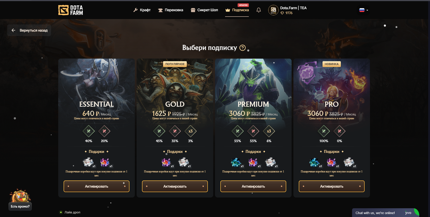
Task: Open the Russian flag language dropdown
Action: pyautogui.click(x=364, y=10)
